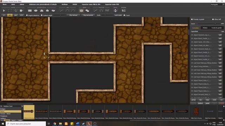Select the Fallen Door thumbnail
225x126 pixels.
(196, 112)
